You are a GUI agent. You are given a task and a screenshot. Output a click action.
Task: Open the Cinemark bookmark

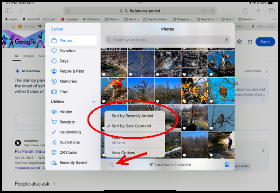click(x=69, y=19)
